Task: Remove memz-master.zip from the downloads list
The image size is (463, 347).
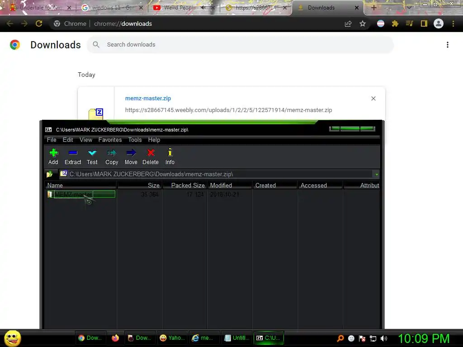Action: (x=373, y=98)
